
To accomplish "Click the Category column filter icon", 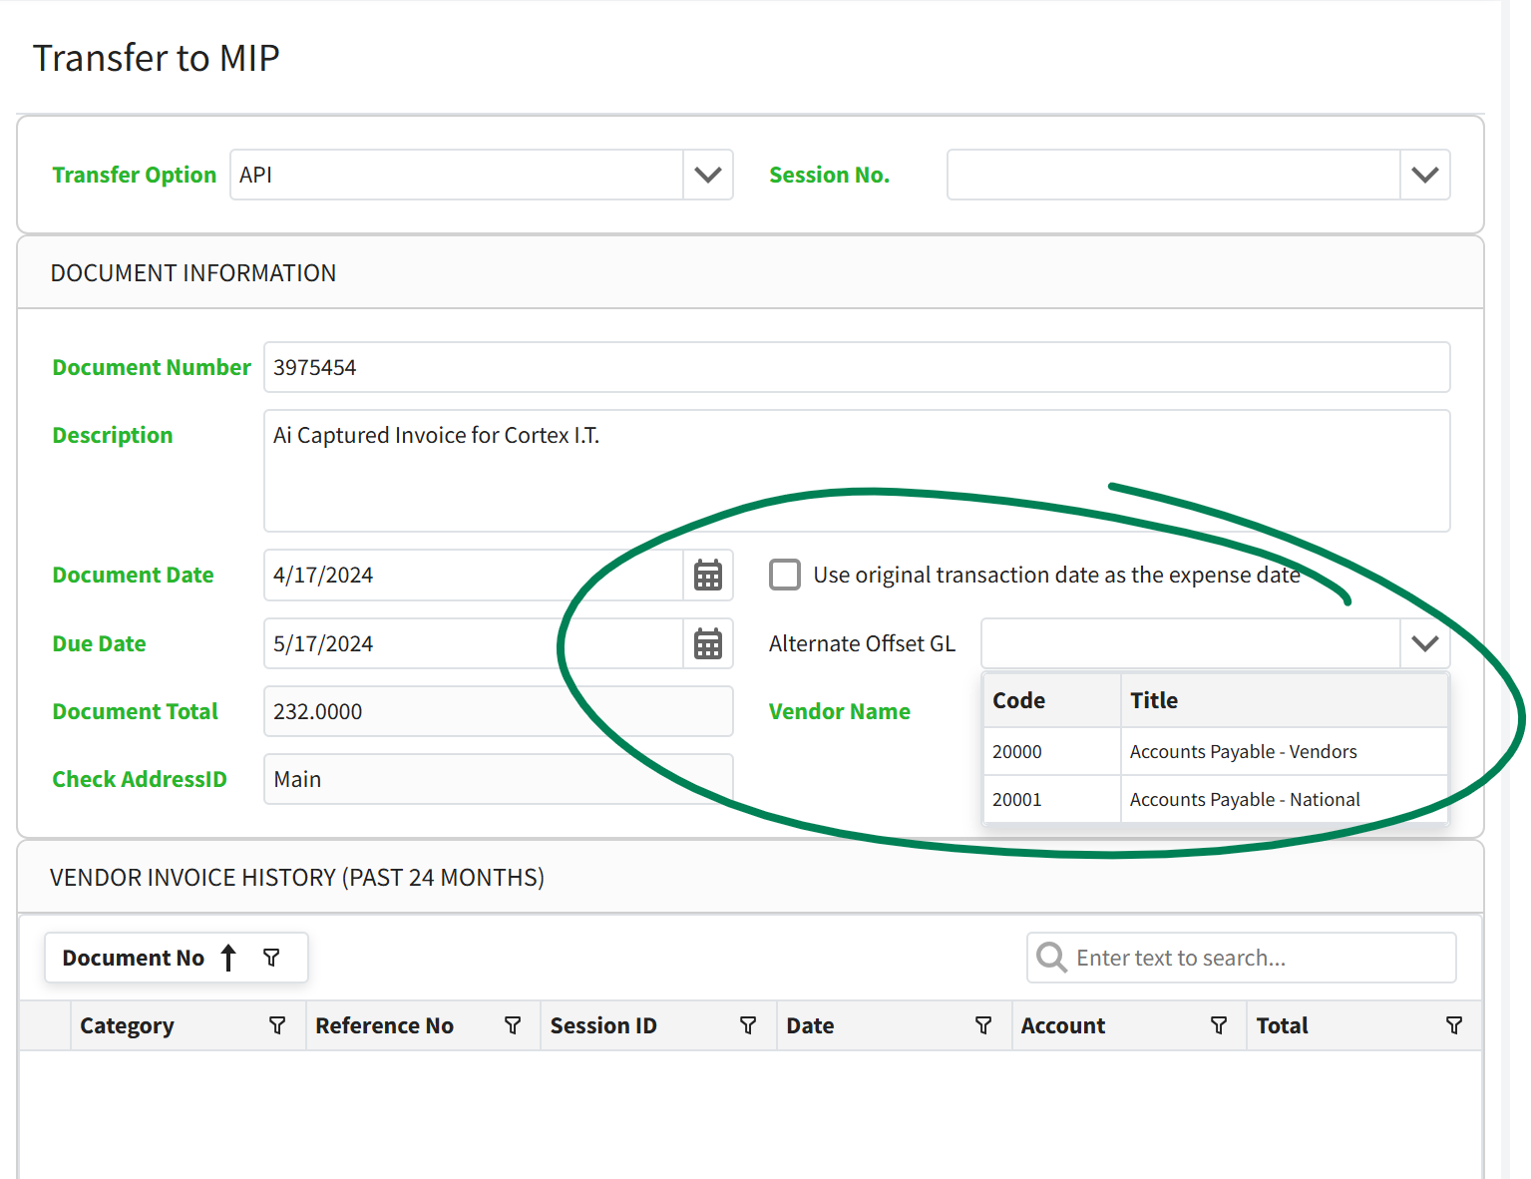I will tap(277, 1025).
